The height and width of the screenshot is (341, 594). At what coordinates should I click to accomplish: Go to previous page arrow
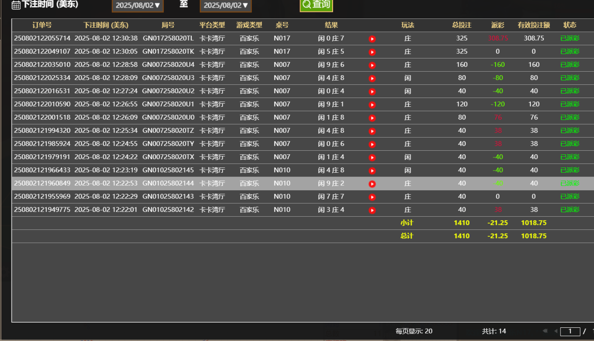click(556, 331)
